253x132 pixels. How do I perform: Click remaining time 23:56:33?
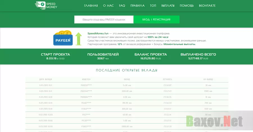pos(168,103)
